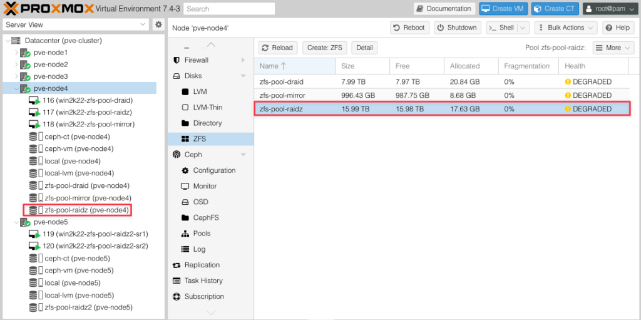
Task: Expand the pve-node1 tree node
Action: coord(16,53)
